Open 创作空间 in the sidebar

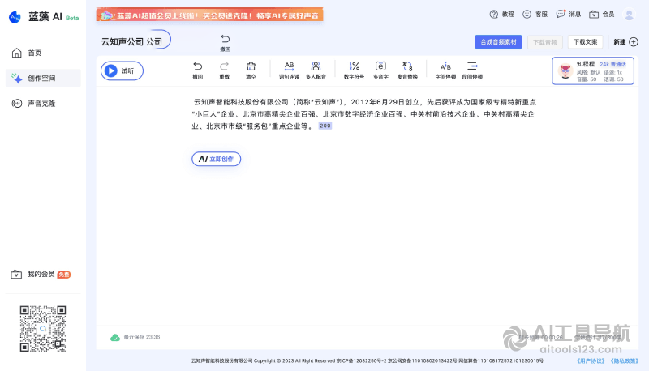click(43, 78)
